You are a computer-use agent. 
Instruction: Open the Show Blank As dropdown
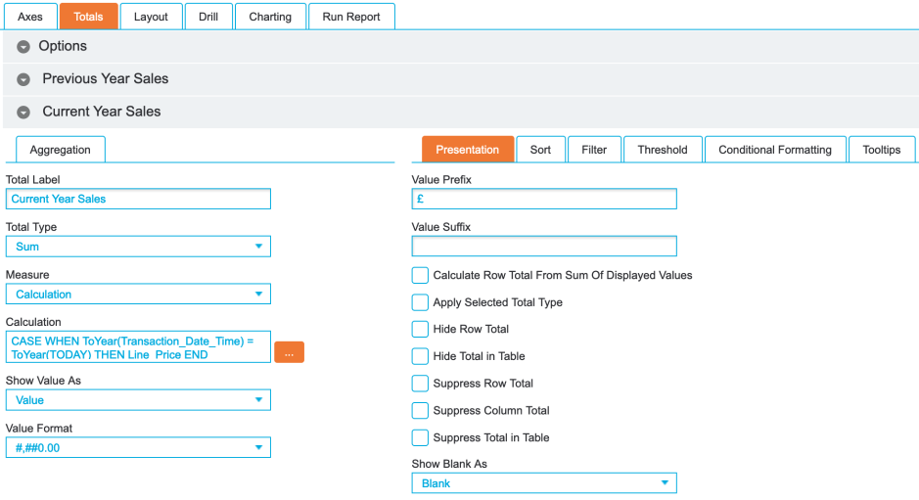tap(543, 483)
